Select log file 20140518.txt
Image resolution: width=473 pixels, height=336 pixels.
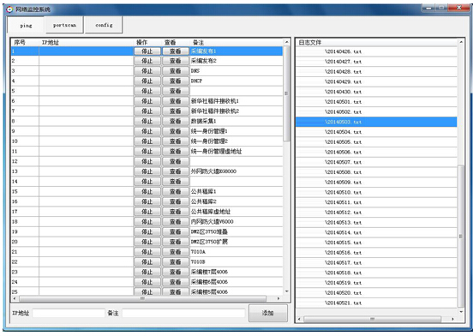376,273
